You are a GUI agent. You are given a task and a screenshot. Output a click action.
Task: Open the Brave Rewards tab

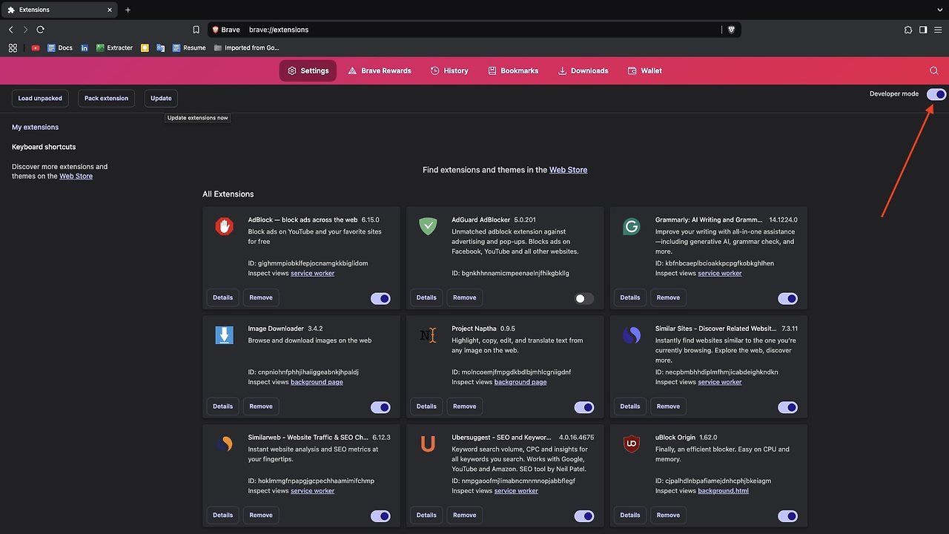click(x=379, y=70)
